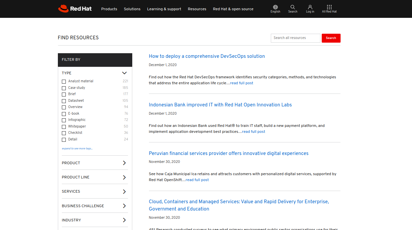This screenshot has height=230, width=412.
Task: Expand the Product filter section
Action: pyautogui.click(x=124, y=163)
